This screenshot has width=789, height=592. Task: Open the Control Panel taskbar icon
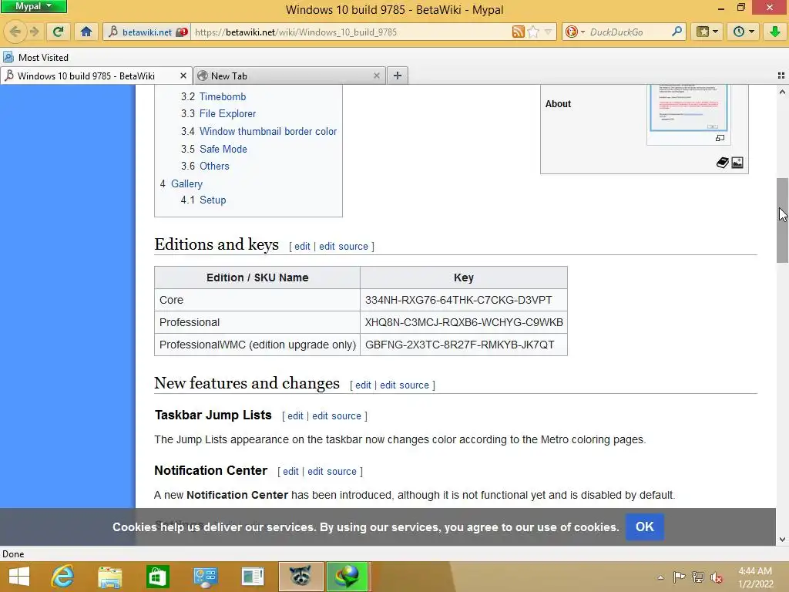pos(205,577)
